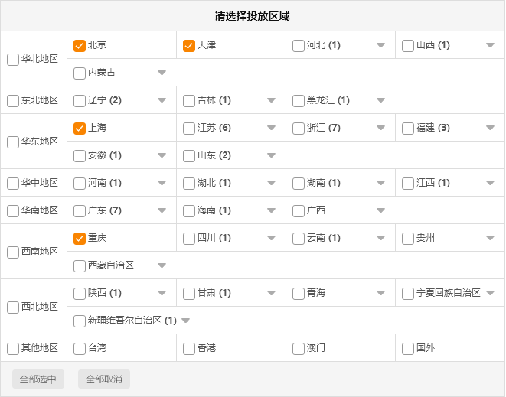Check the 其他地区 region checkbox
Viewport: 506px width, 397px height.
13,349
